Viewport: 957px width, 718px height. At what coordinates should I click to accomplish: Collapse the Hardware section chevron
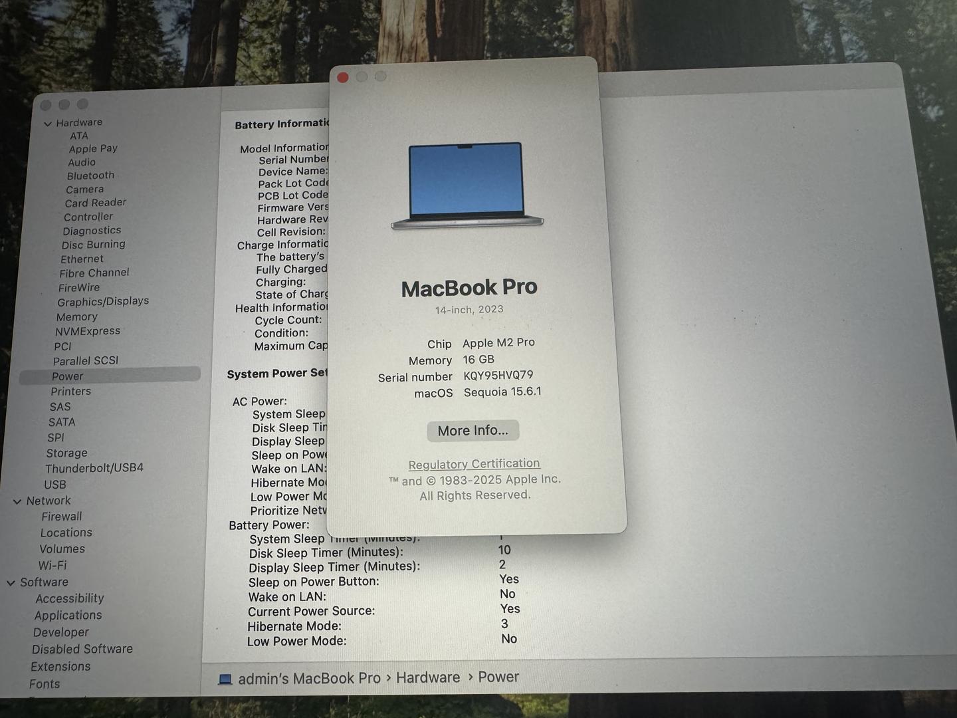point(48,124)
